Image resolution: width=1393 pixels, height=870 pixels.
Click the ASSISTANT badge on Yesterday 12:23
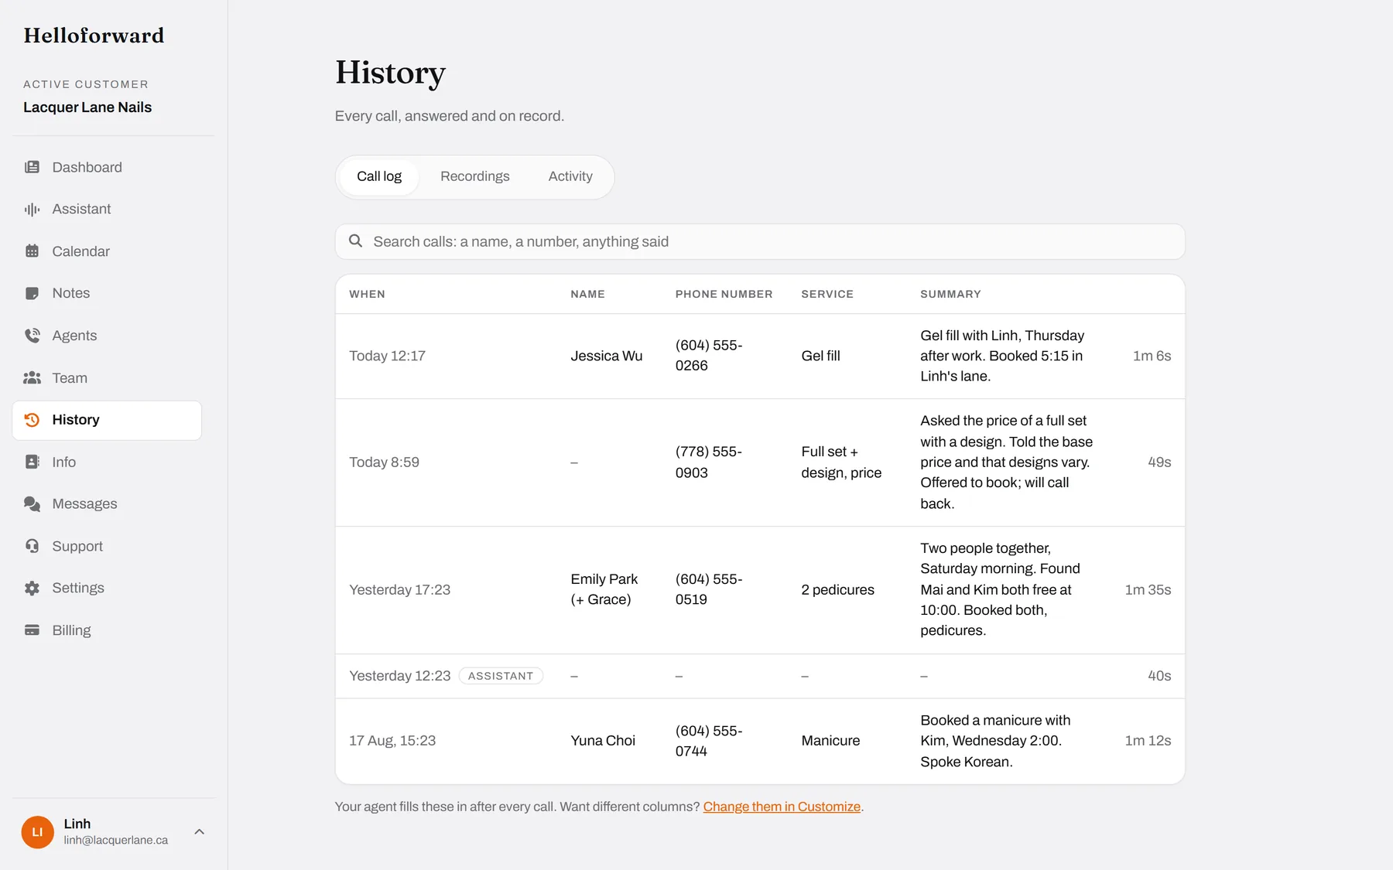pos(501,676)
